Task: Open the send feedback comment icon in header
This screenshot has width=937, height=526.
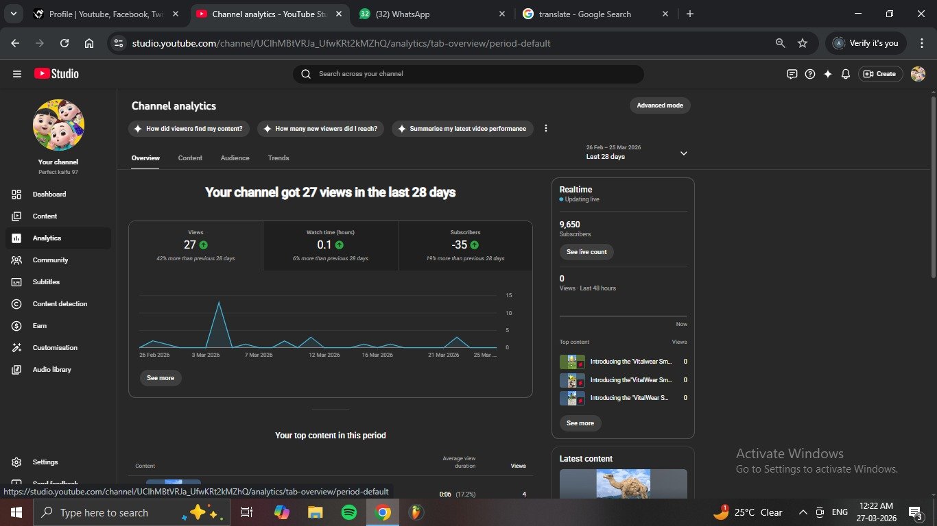Action: [x=792, y=74]
